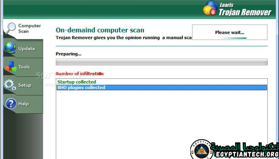Click the EGYPTIANTECH.ORG watermark text

(246, 154)
